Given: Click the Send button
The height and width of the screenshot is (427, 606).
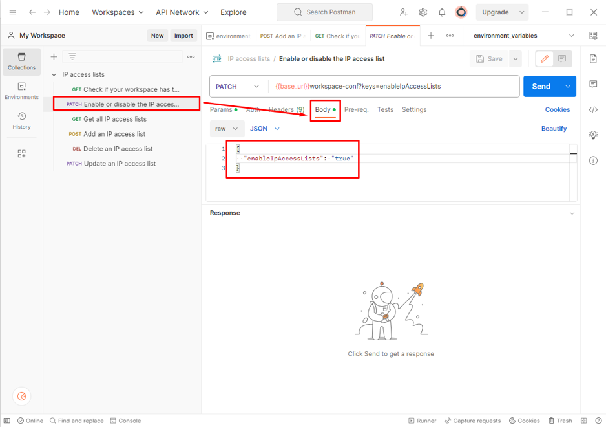Looking at the screenshot, I should coord(541,87).
